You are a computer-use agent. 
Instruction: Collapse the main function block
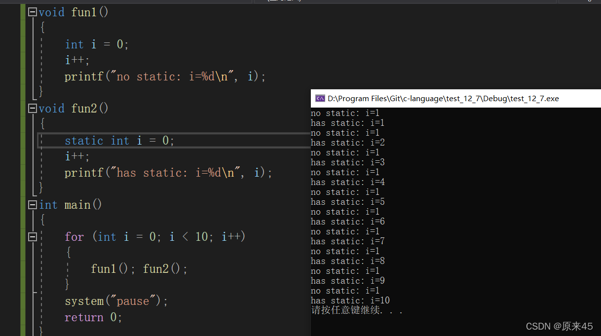point(33,205)
